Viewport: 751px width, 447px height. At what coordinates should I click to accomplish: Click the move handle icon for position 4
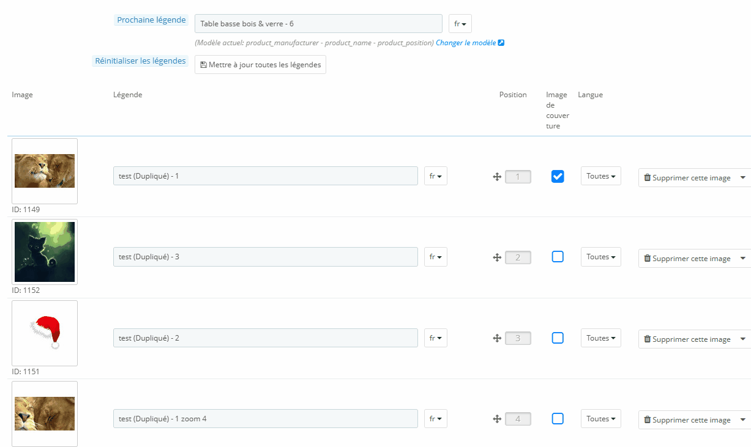[x=497, y=419]
